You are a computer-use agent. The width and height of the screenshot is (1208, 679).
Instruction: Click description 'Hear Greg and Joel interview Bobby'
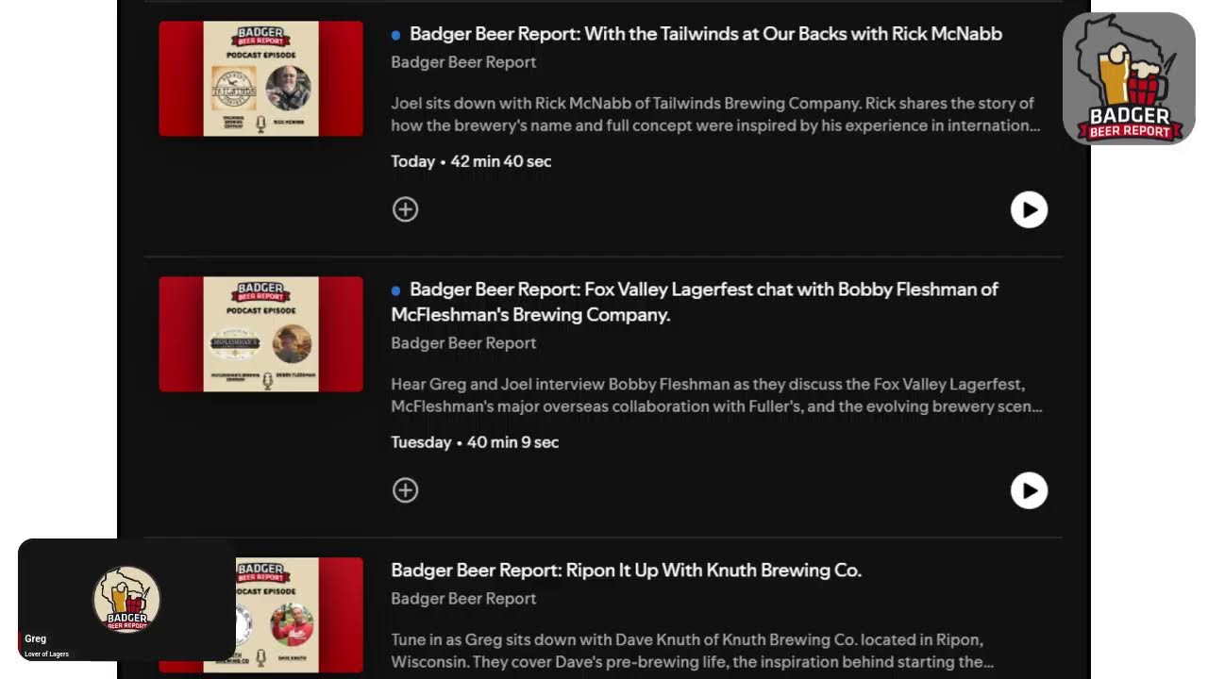point(716,395)
